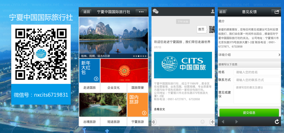The width and height of the screenshot is (284, 133).
Task: Select 国旅荣誉 menu item
Action: [138, 88]
